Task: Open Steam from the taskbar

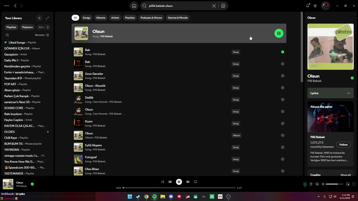Action: pyautogui.click(x=138, y=197)
